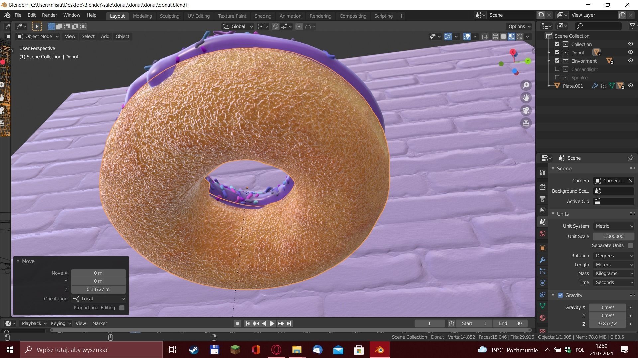Viewport: 638px width, 358px height.
Task: Click the pan view hand icon
Action: tap(526, 98)
